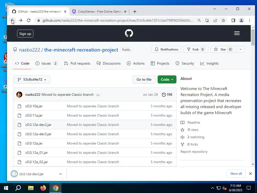
Task: Show hidden system tray icons
Action: tap(212, 188)
